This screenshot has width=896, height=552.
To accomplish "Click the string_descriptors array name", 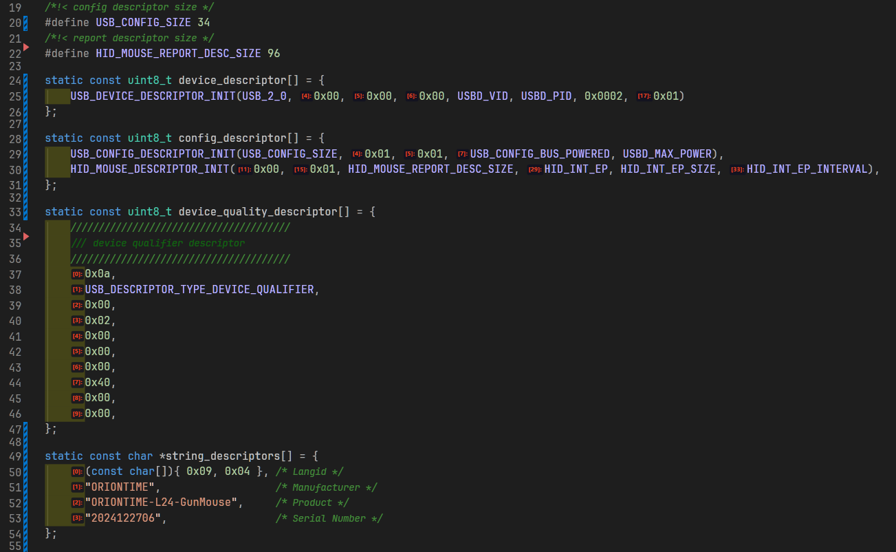I will point(223,456).
